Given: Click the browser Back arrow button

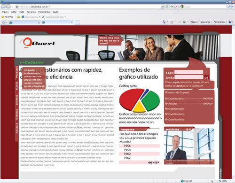Looking at the screenshot, I should (x=3, y=7).
